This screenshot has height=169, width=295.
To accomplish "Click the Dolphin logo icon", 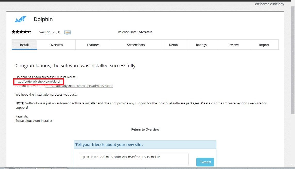I will [x=20, y=19].
